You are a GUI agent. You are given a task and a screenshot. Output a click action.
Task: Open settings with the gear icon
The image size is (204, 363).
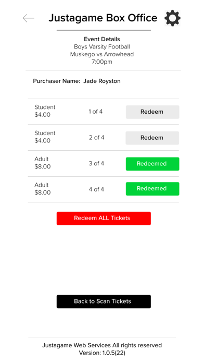coord(172,18)
